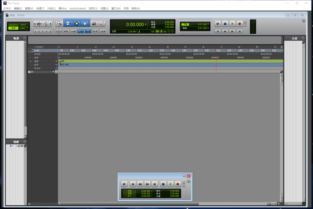Open the 片段 clip list menu arrow
Image resolution: width=313 pixels, height=209 pixels.
point(303,38)
